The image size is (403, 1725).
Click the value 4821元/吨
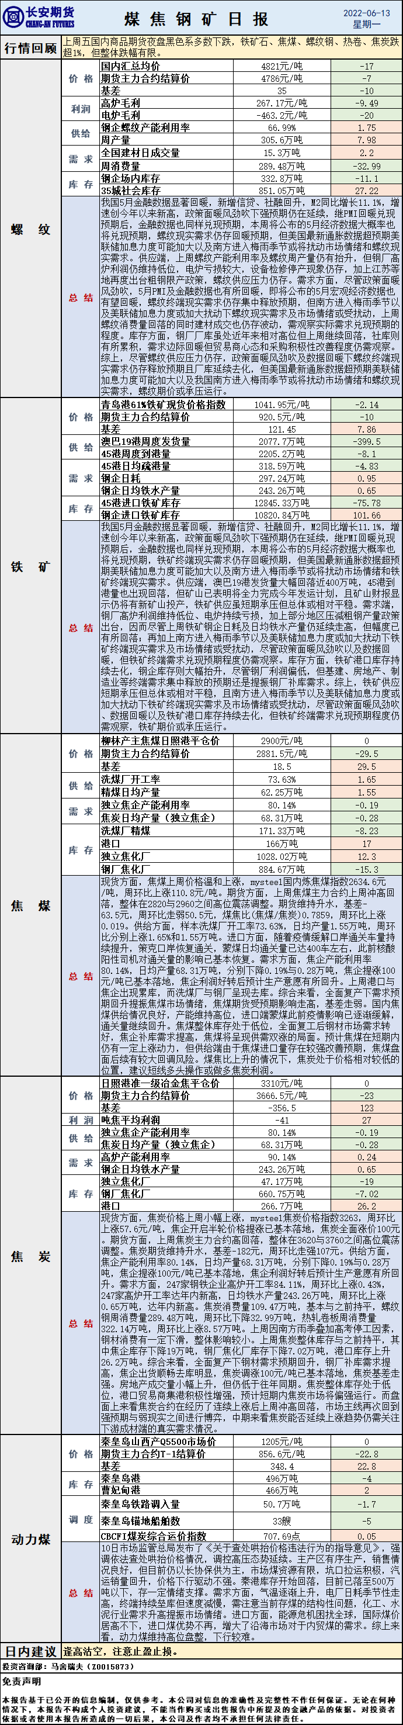[x=282, y=66]
